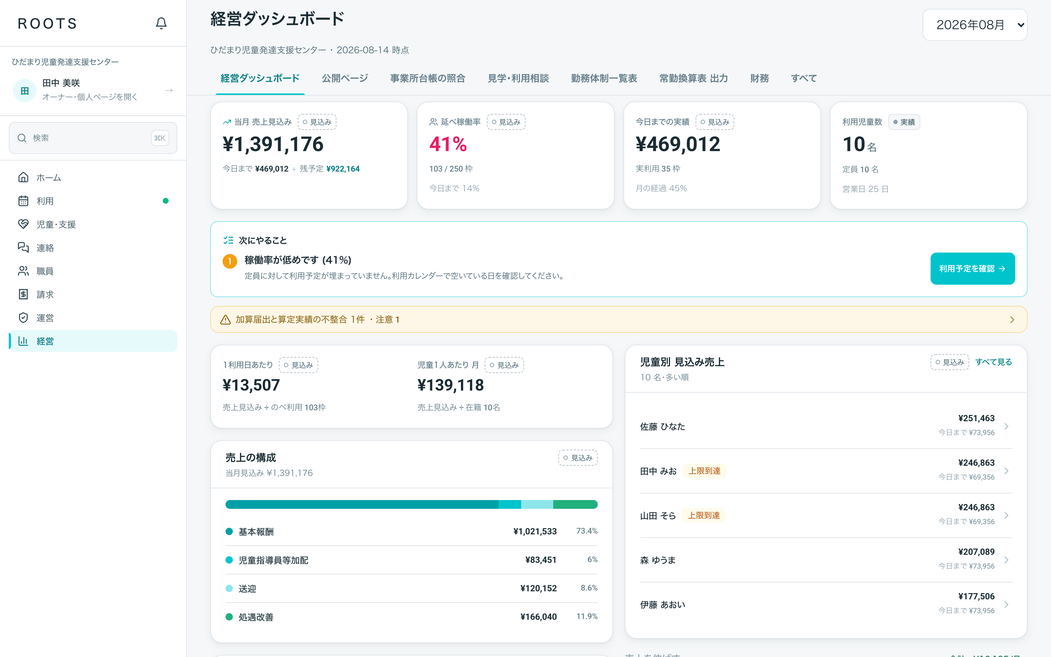The image size is (1051, 657).
Task: Click the 児童指導員等加配 legend dot
Action: click(x=229, y=560)
